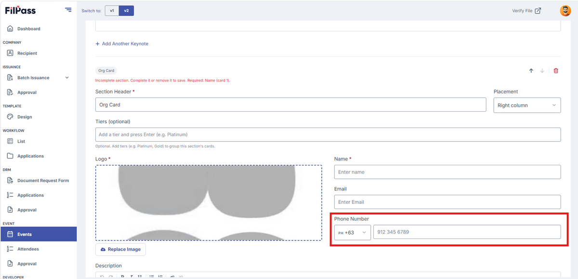Click the Design palette icon
This screenshot has height=279, width=578.
pos(10,117)
